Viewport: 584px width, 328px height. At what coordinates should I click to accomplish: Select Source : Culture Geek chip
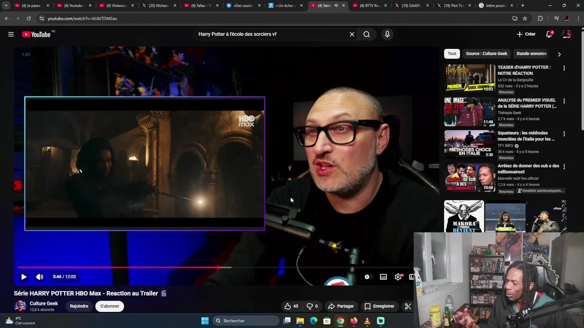pyautogui.click(x=486, y=53)
